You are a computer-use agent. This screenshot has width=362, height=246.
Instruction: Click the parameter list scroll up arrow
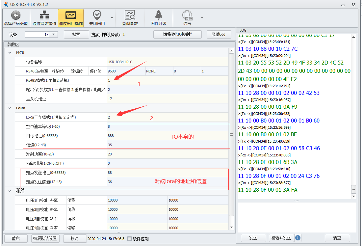[x=231, y=51]
